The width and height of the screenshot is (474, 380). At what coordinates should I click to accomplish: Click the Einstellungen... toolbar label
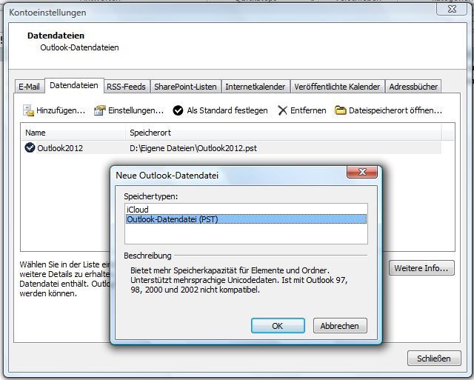click(x=136, y=110)
